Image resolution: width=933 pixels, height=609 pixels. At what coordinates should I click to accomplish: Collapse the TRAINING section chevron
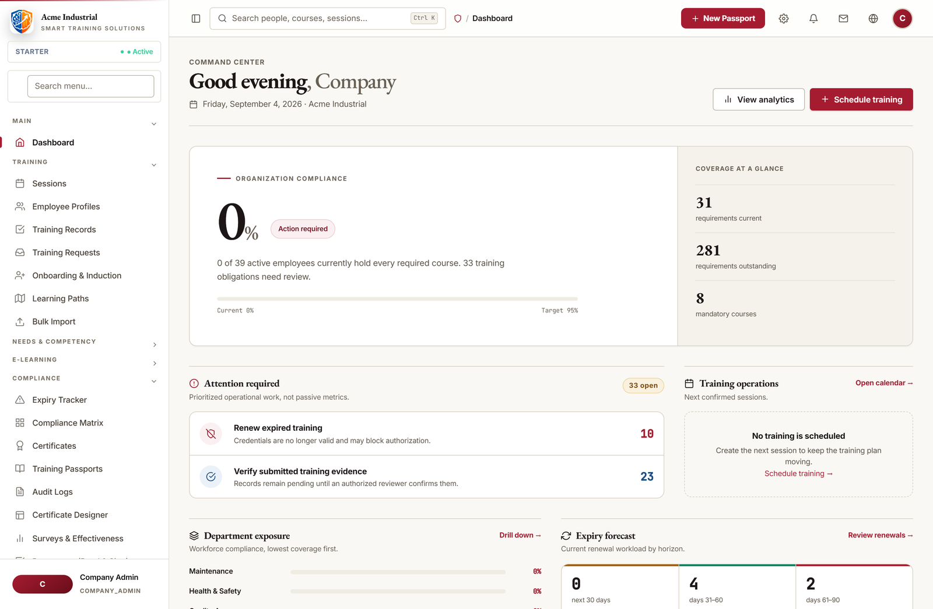tap(154, 165)
